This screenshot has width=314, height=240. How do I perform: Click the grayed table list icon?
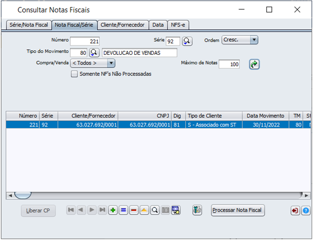click(x=165, y=210)
